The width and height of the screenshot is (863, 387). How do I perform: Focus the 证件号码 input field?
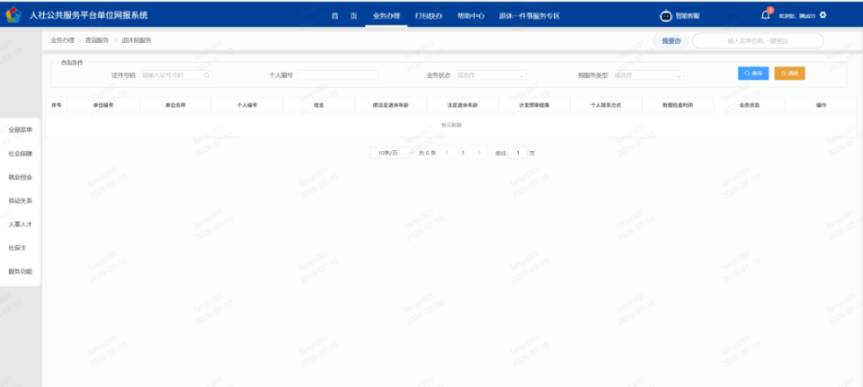(175, 75)
